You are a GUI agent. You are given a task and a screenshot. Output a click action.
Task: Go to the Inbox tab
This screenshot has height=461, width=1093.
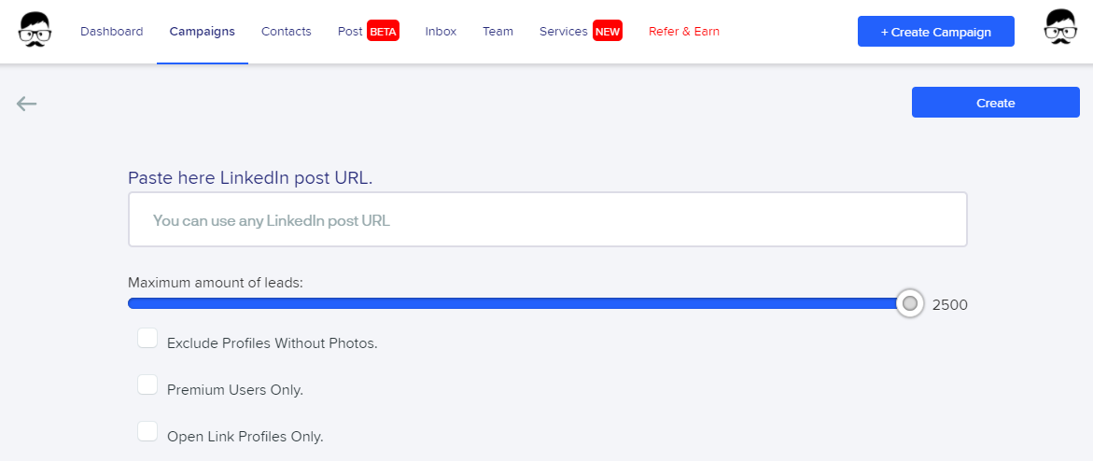[x=441, y=32]
